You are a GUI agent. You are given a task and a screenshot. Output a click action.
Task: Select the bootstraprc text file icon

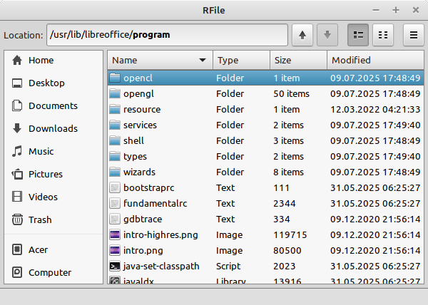point(115,188)
